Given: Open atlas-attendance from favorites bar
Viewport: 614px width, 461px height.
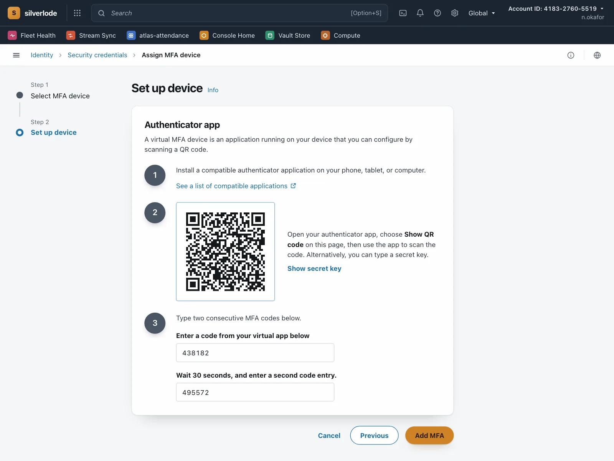Looking at the screenshot, I should point(158,35).
